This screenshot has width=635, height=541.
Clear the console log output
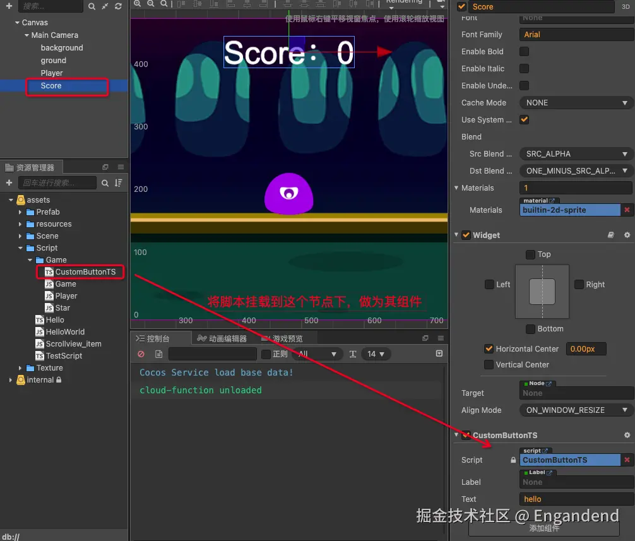141,354
